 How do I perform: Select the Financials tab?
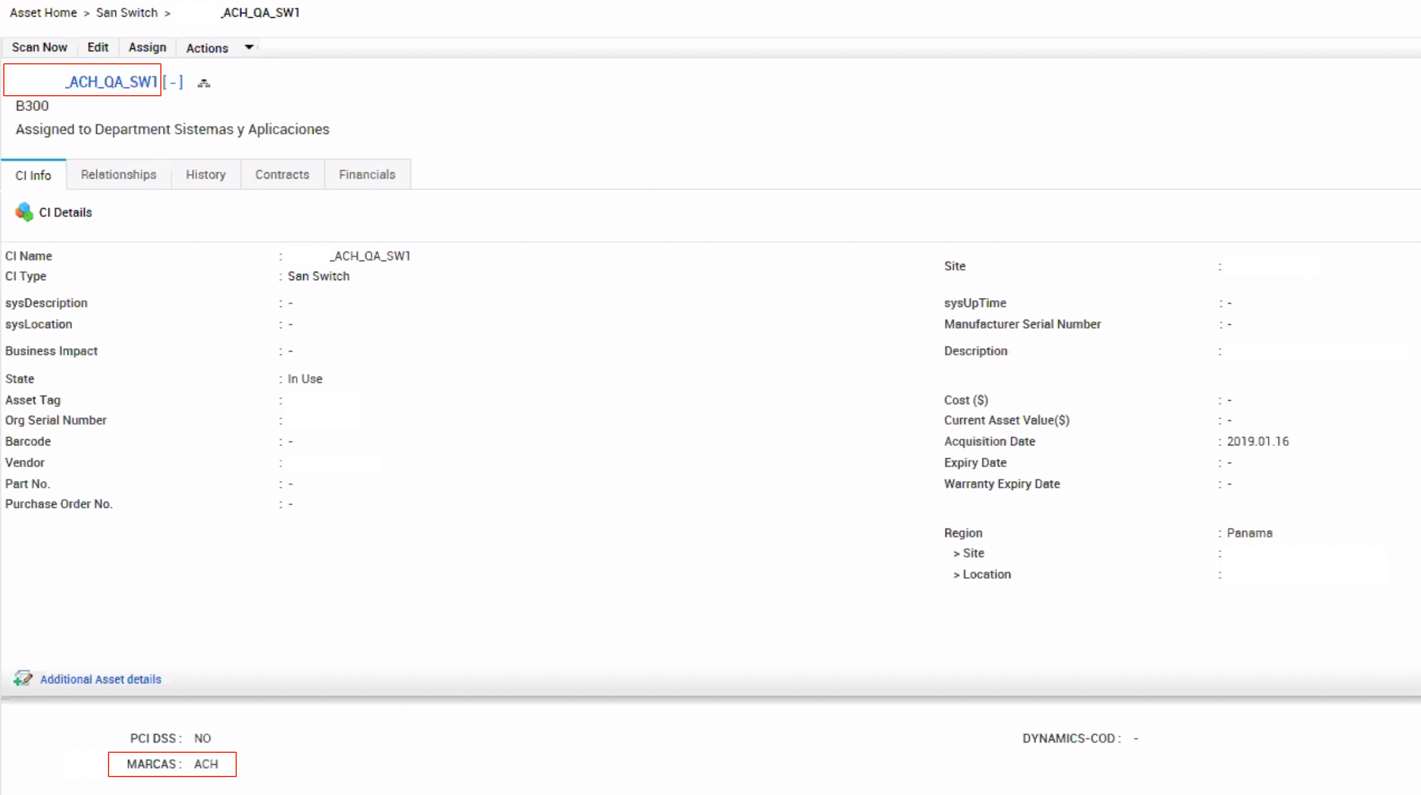click(367, 174)
